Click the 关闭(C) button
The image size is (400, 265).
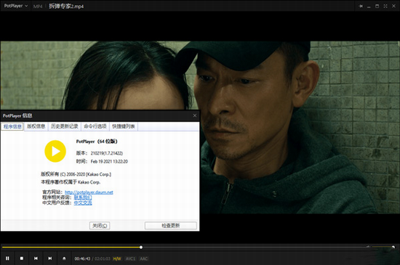(x=100, y=226)
